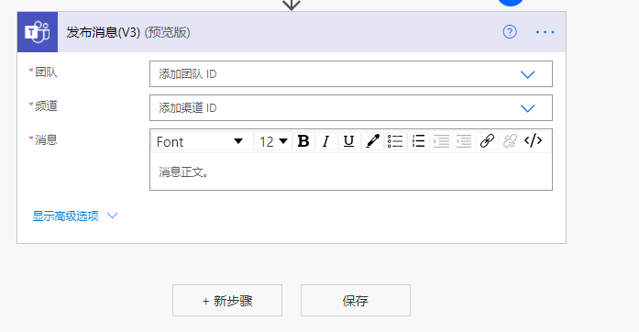Click the 发布消息(V3) (预览版) header title

[x=128, y=32]
